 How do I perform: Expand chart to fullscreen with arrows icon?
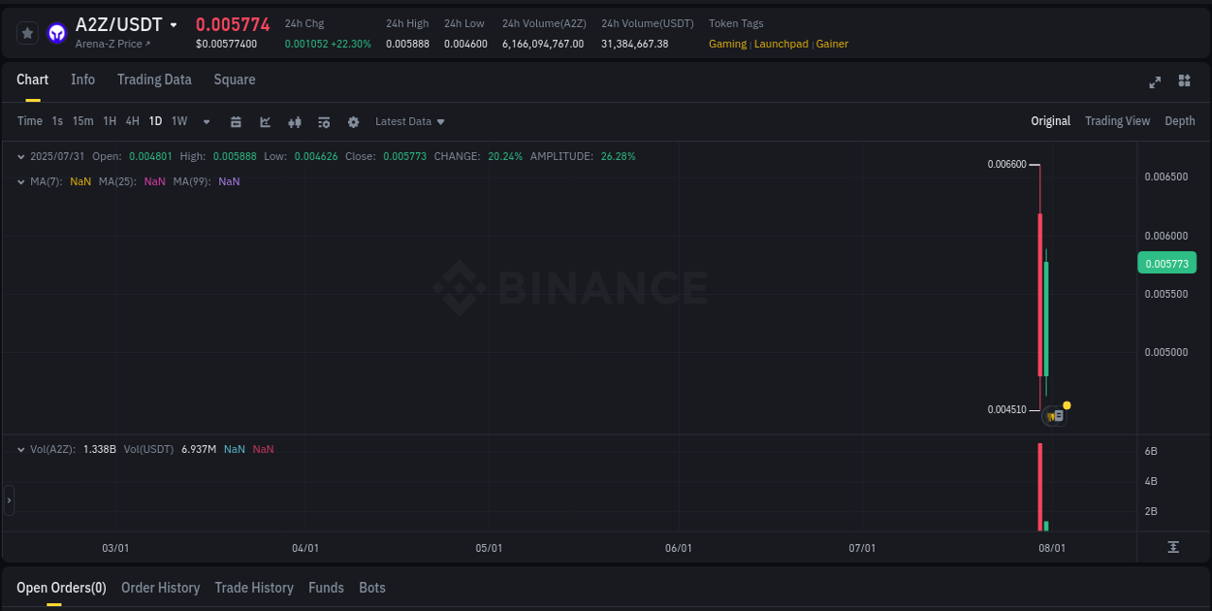click(x=1154, y=82)
